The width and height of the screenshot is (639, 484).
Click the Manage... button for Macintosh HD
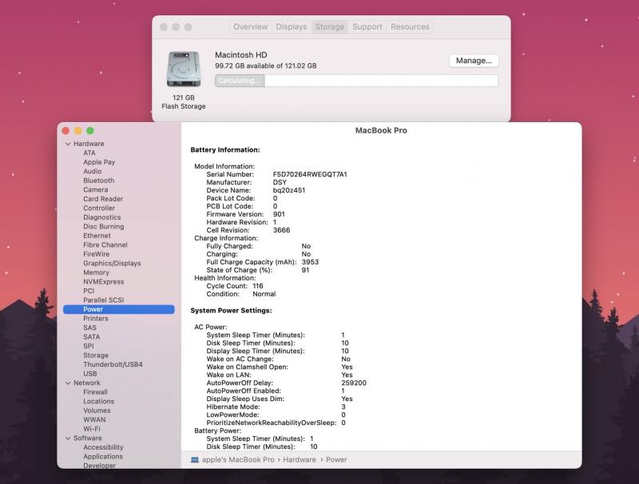pos(474,61)
